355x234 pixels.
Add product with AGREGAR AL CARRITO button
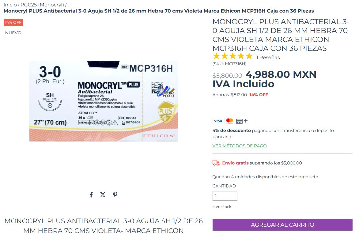(282, 225)
